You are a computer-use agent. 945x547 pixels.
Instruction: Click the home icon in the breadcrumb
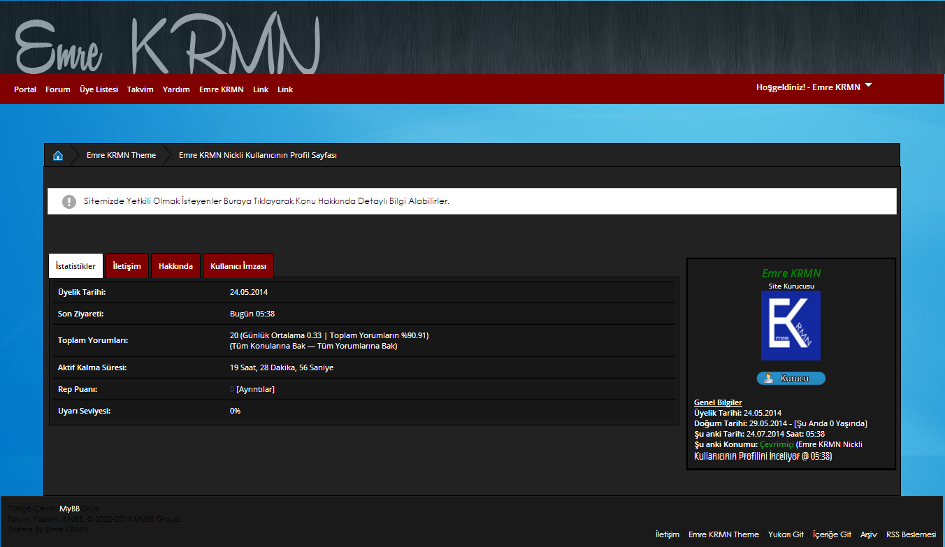pos(58,155)
